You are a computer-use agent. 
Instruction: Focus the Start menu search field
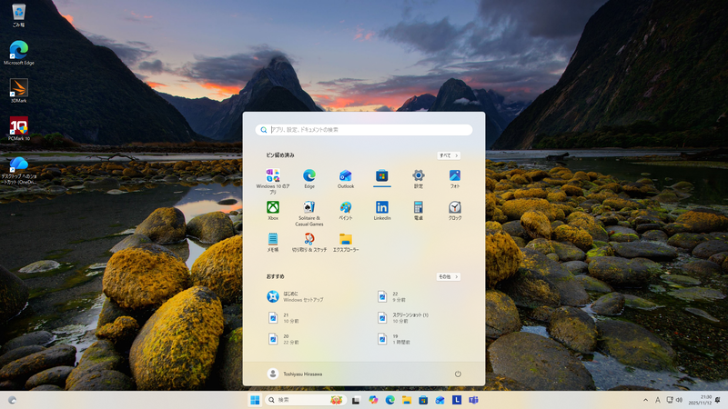364,130
